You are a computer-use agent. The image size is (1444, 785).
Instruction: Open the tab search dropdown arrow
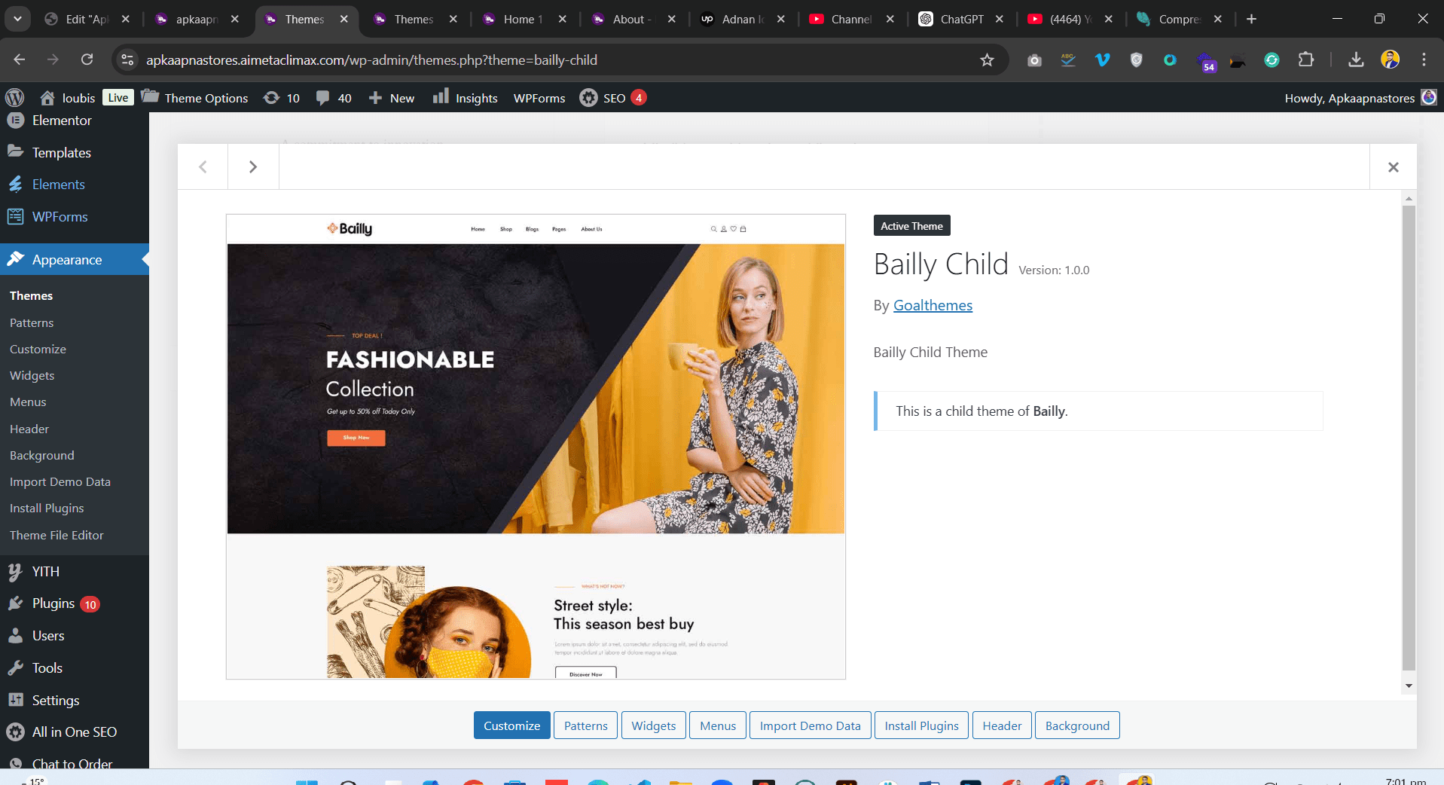tap(17, 19)
